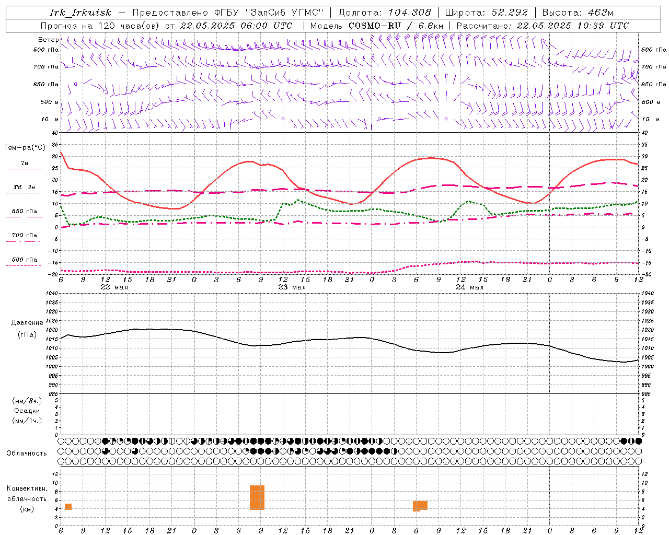669x535 pixels.
Task: Click the "500 гПа" entry in temperature legend
Action: (x=25, y=260)
